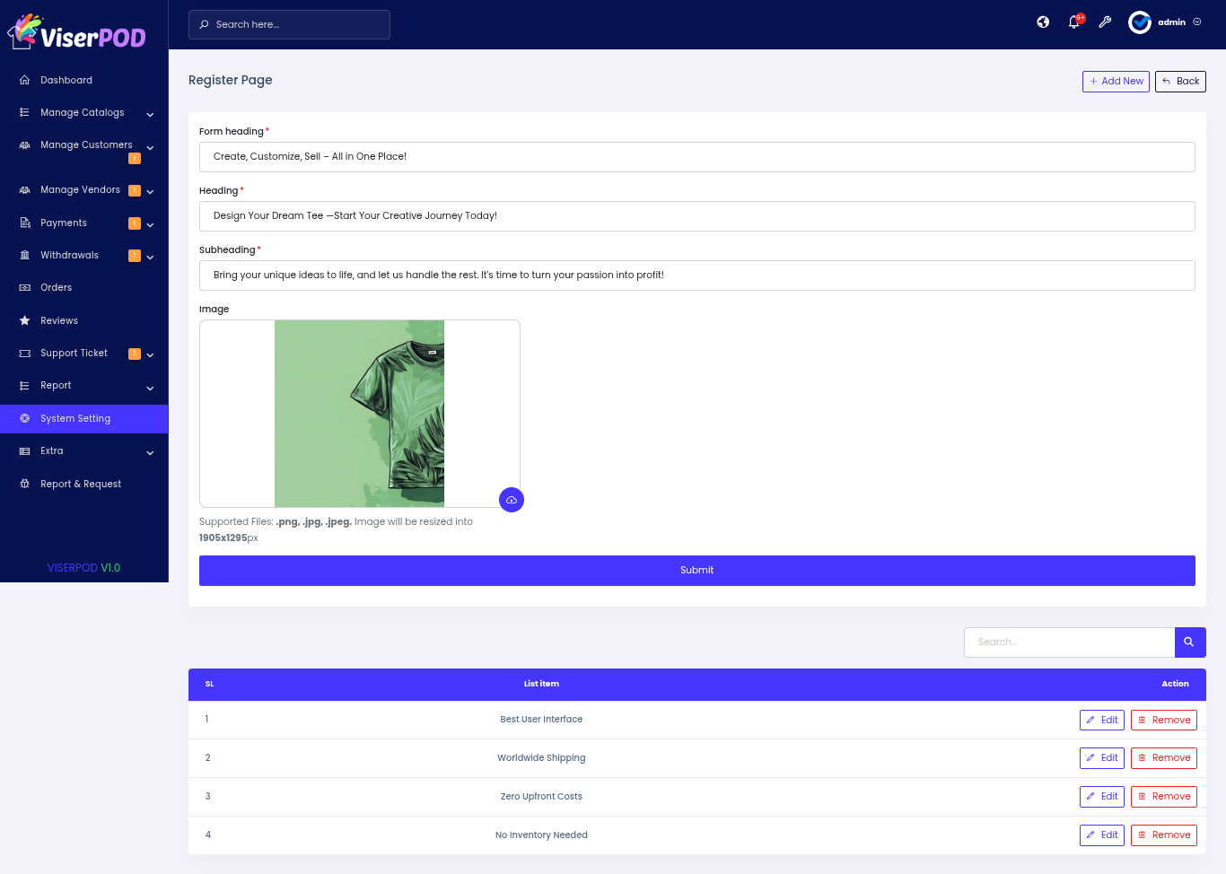Click the image upload cloud icon
The image size is (1226, 874).
(x=512, y=500)
